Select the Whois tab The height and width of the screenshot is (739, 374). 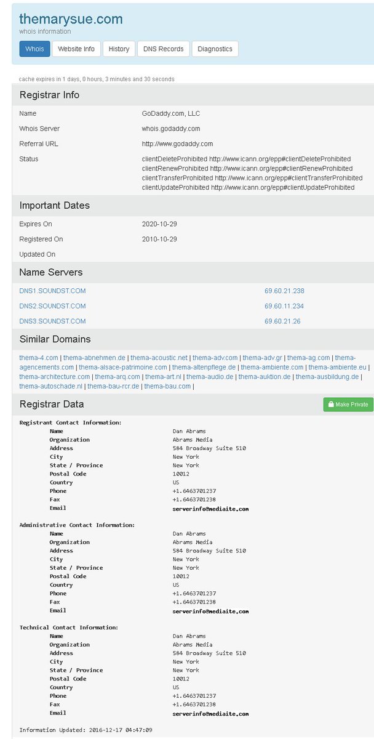click(x=34, y=49)
